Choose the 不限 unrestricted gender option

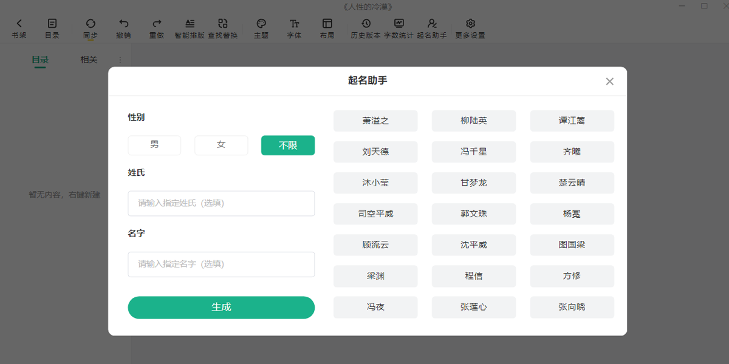point(287,146)
